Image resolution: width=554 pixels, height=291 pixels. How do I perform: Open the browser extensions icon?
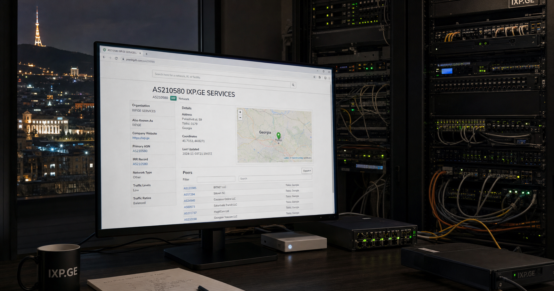click(x=320, y=77)
